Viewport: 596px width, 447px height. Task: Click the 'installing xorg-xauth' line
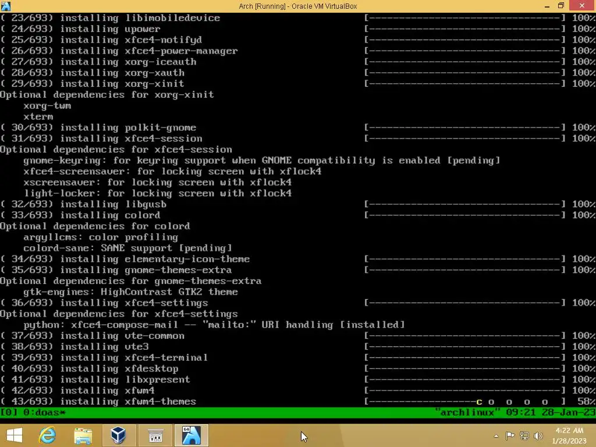coord(93,73)
